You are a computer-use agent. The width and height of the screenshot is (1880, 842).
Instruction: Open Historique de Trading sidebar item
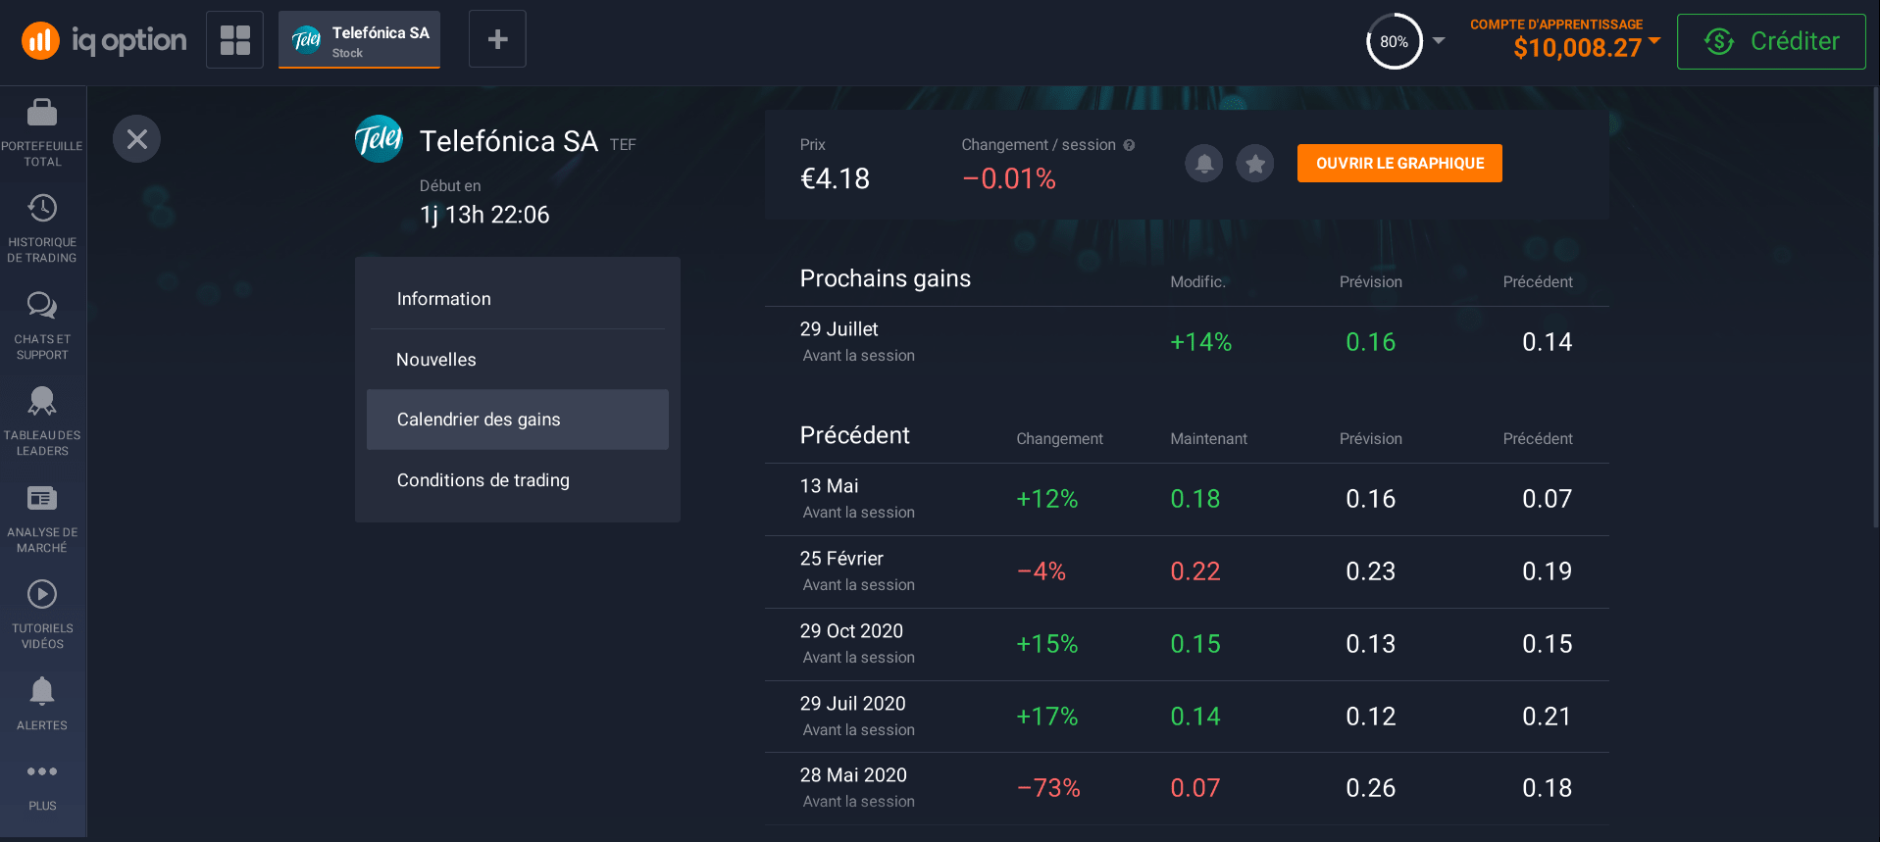tap(42, 228)
